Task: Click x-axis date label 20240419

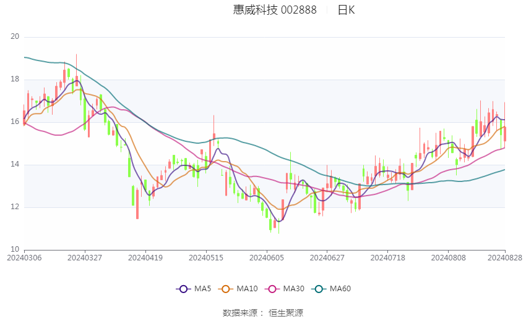Action: coord(145,258)
